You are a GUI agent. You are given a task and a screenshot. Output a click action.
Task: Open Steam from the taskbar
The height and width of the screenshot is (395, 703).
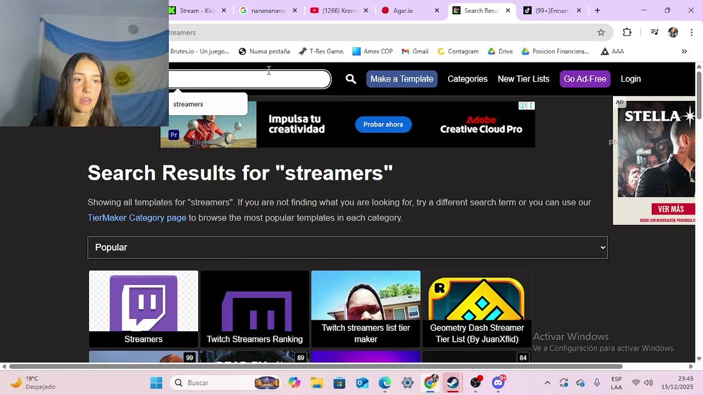(x=453, y=382)
